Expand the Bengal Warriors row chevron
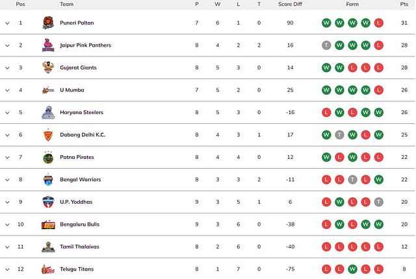This screenshot has width=416, height=279. 7,180
